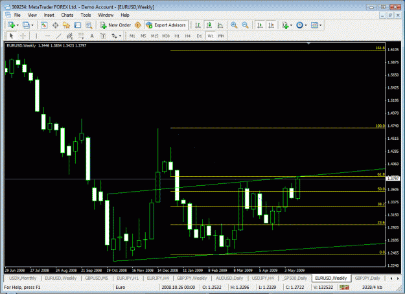This screenshot has height=294, width=405.
Task: Switch to M5 timeframe
Action: (143, 36)
